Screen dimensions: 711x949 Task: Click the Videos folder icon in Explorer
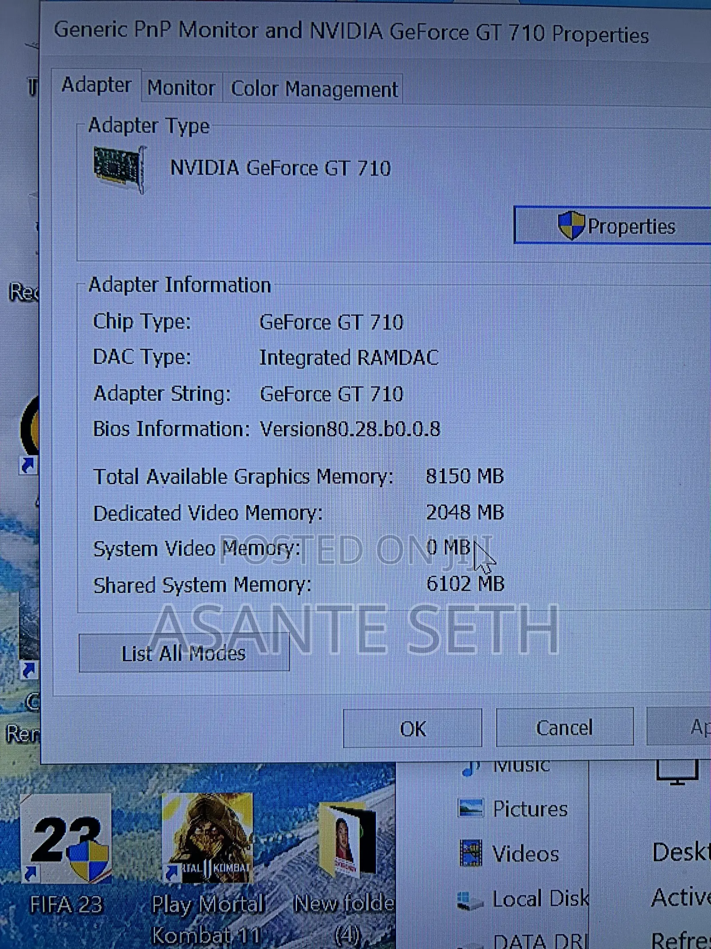pyautogui.click(x=471, y=853)
